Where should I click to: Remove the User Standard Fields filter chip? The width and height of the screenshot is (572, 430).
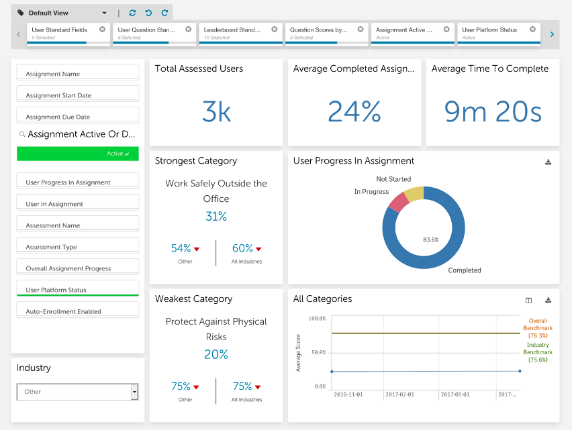coord(103,29)
